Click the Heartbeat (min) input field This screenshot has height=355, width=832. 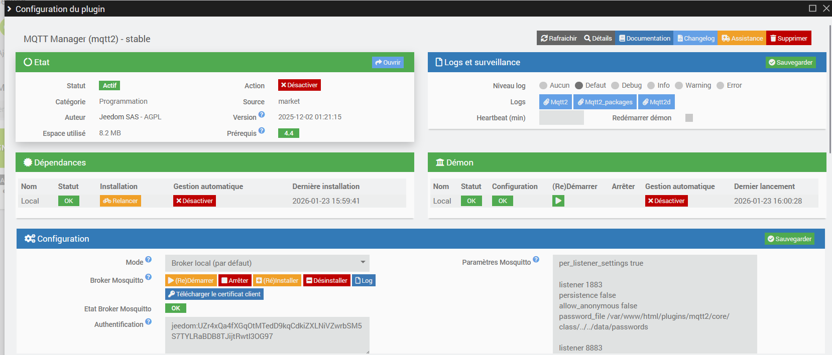(561, 118)
